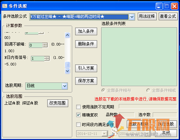
Task: Click the 引入方案 button
Action: pyautogui.click(x=86, y=68)
